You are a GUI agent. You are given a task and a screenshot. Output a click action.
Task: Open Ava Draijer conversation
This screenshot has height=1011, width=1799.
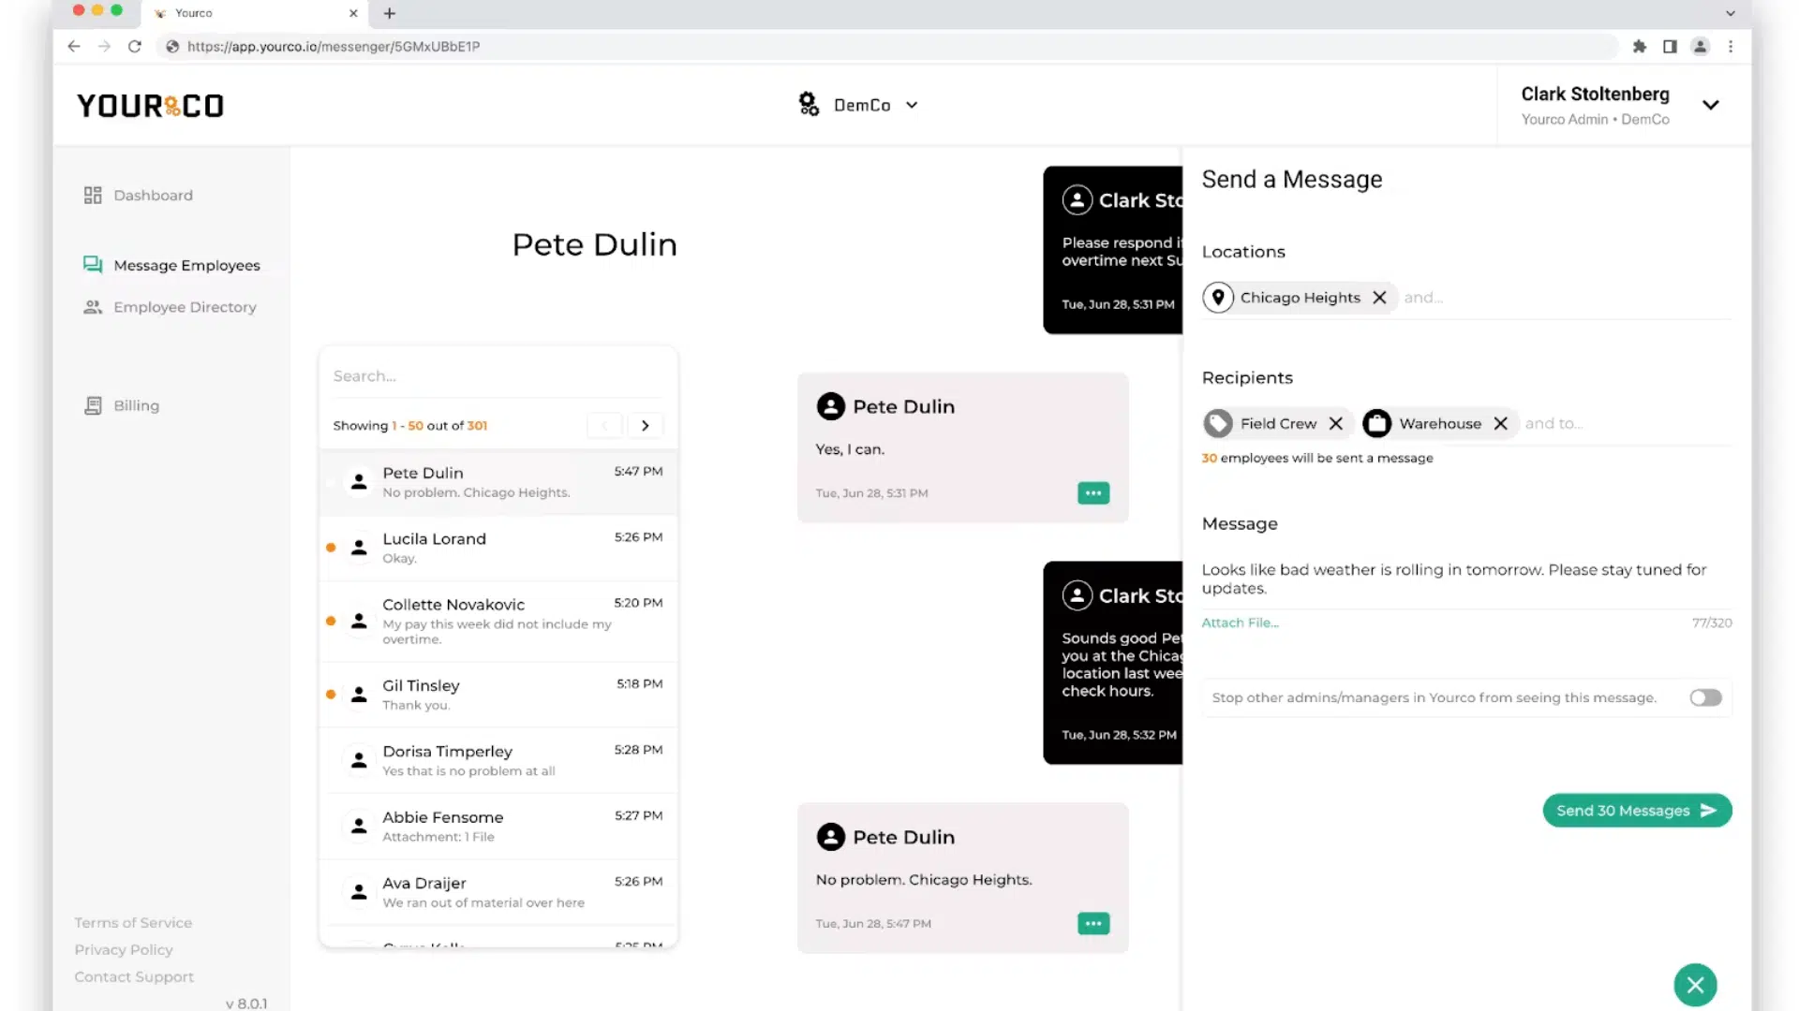(x=498, y=892)
